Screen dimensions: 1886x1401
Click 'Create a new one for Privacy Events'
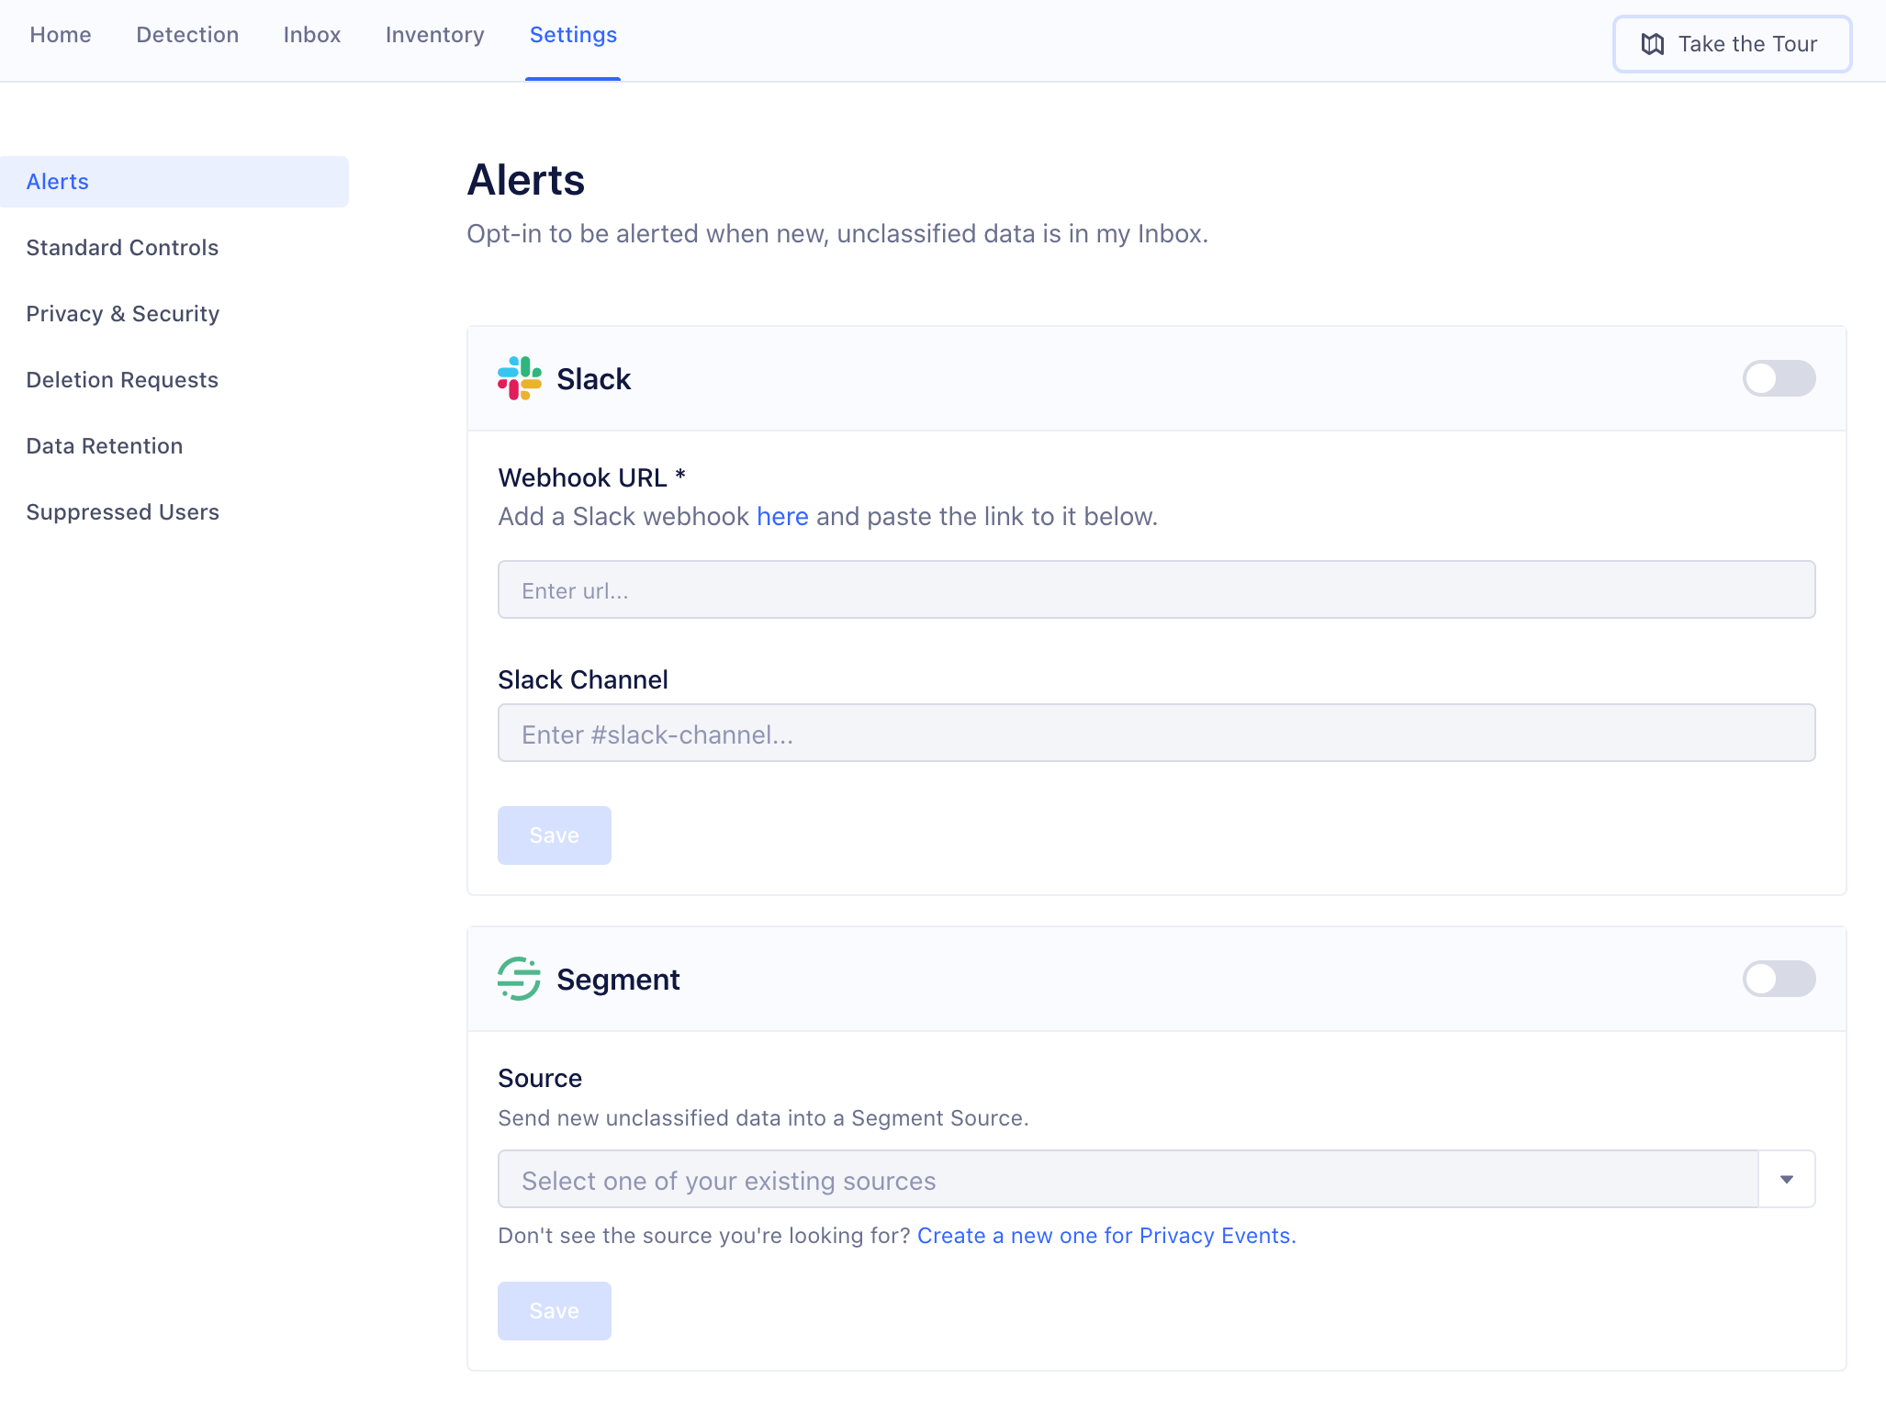coord(1106,1235)
